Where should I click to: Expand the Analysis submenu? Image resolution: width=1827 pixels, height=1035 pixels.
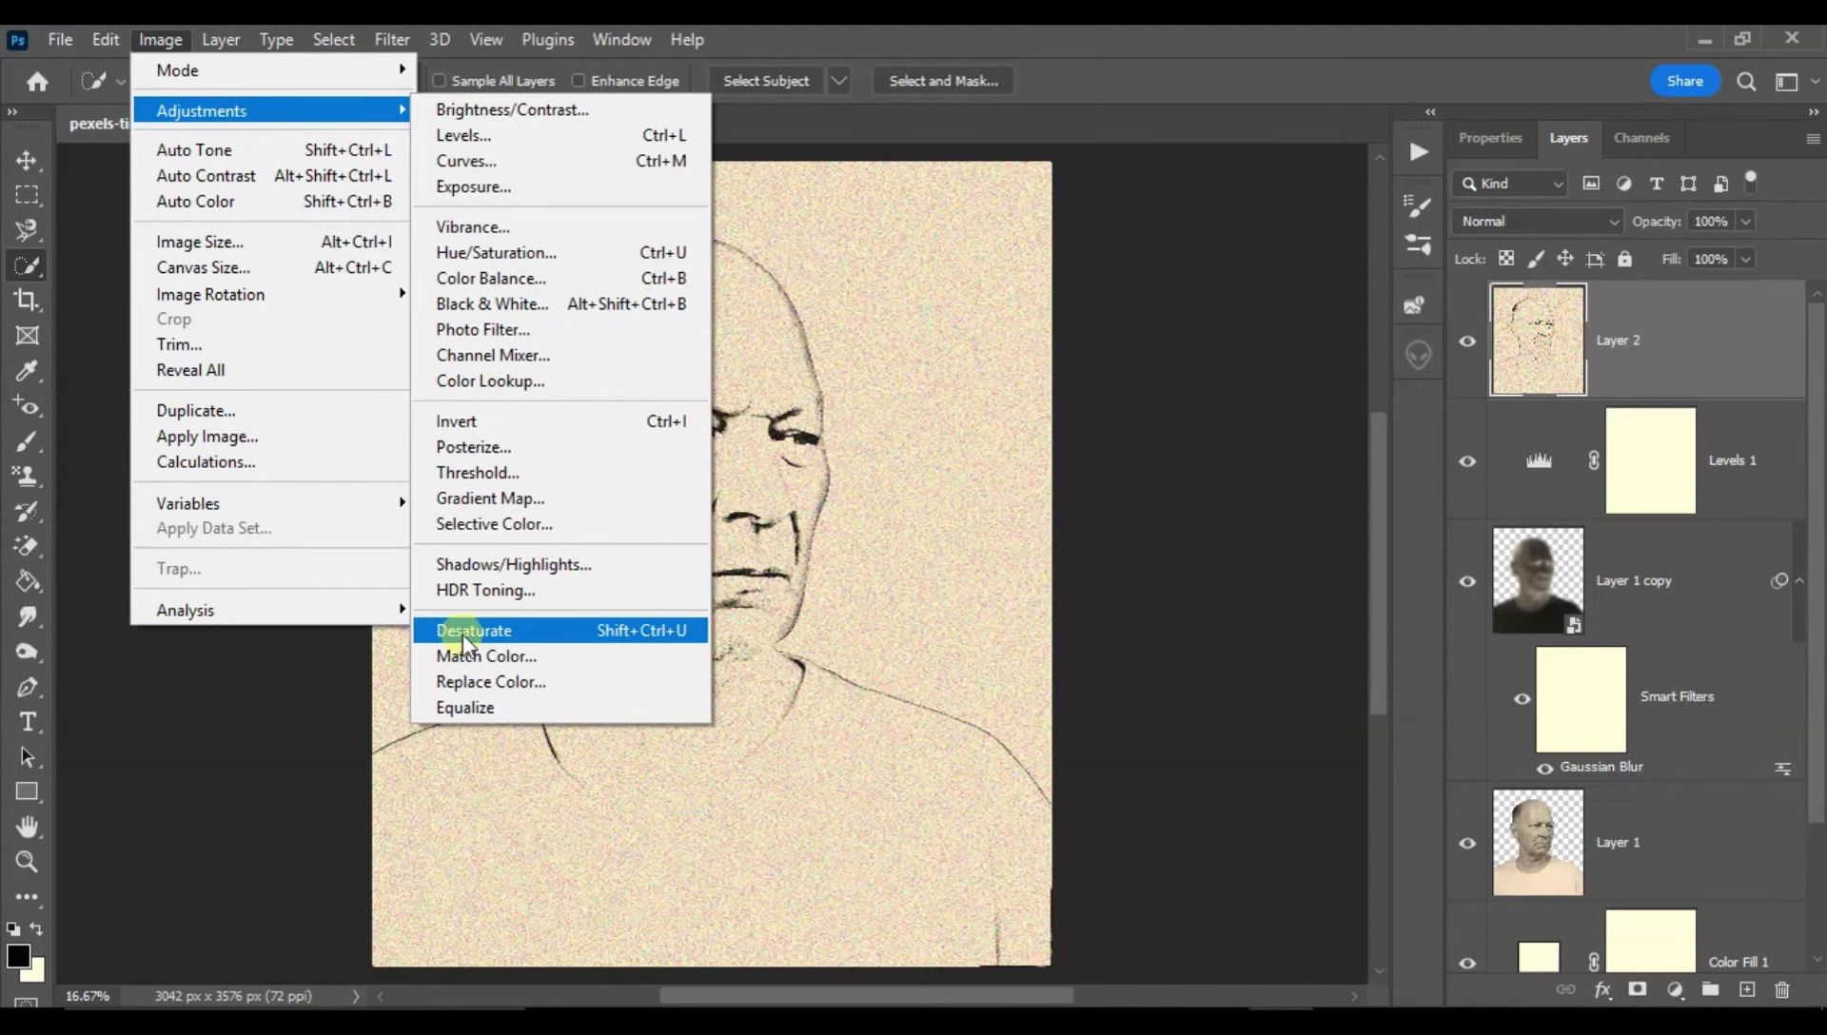(271, 610)
